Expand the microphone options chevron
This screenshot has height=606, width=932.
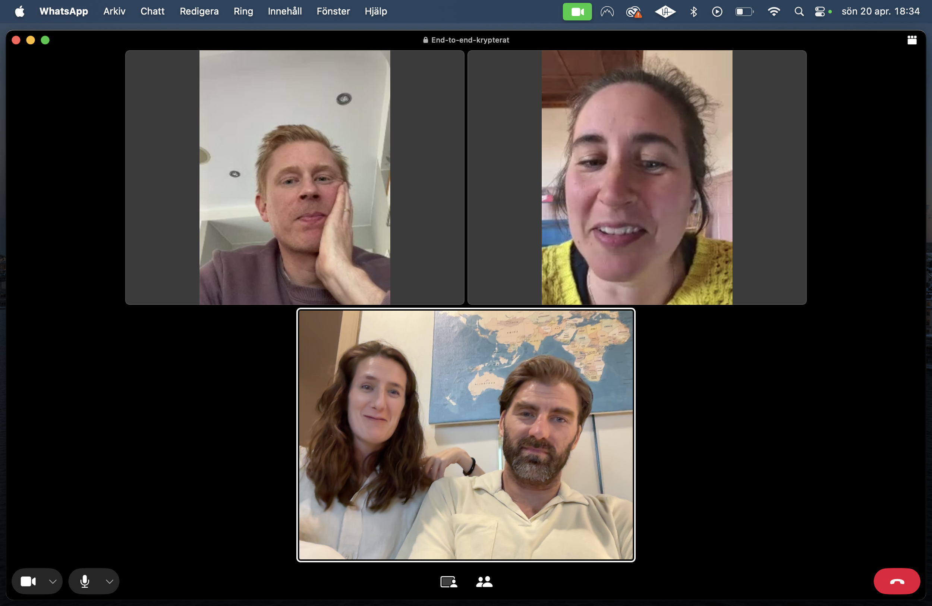coord(110,581)
